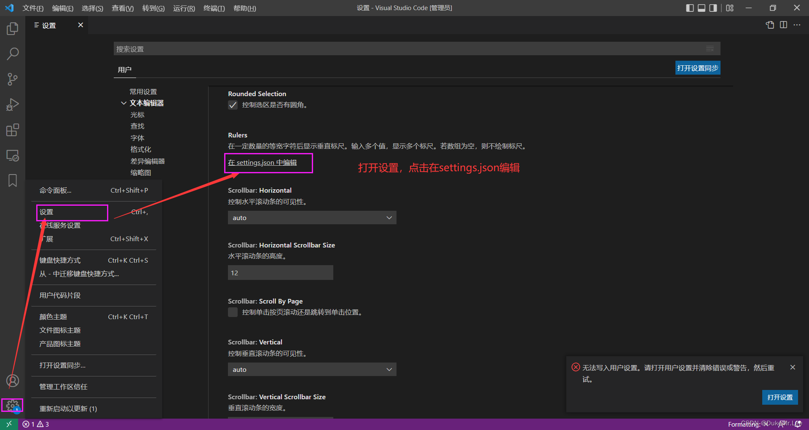Choose 重新启动以更新 menu entry

tap(94, 408)
